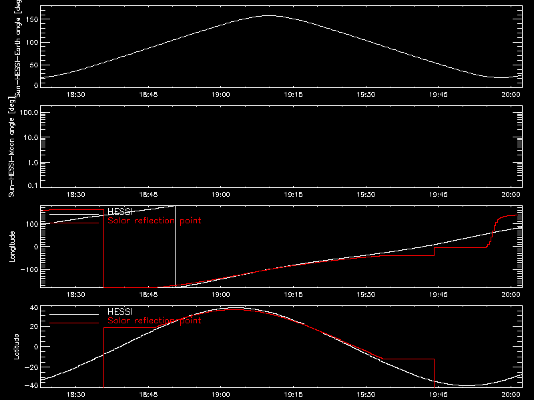Click 19:30 on the Moon angle time axis
The width and height of the screenshot is (534, 400).
point(366,195)
